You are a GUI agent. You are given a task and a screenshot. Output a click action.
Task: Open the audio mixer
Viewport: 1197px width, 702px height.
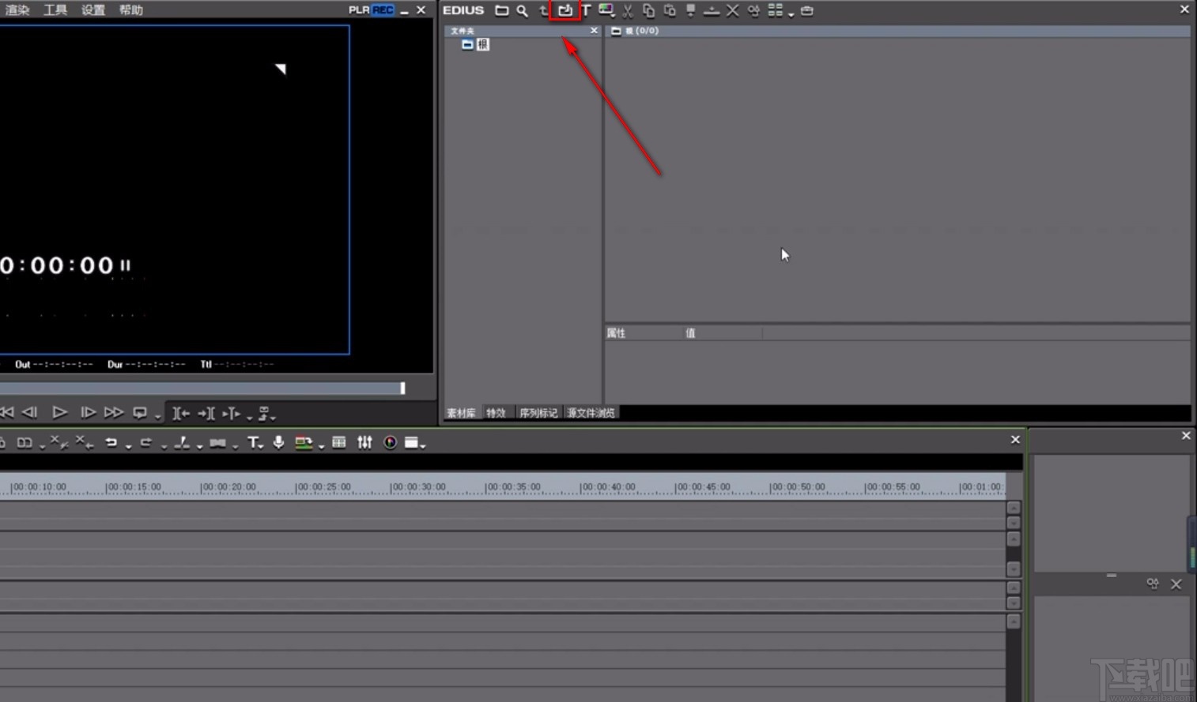(364, 442)
